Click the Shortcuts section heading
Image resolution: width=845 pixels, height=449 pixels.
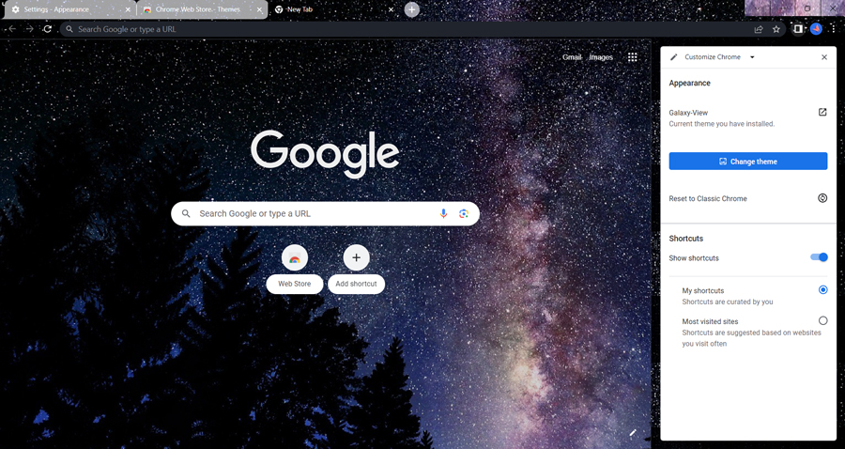[x=686, y=239]
